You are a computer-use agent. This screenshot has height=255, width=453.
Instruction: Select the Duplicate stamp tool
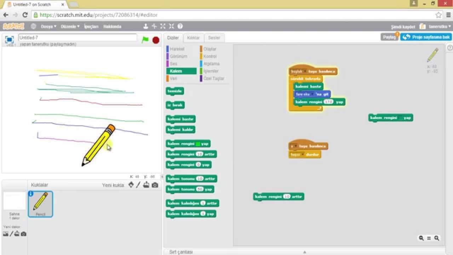pyautogui.click(x=145, y=26)
